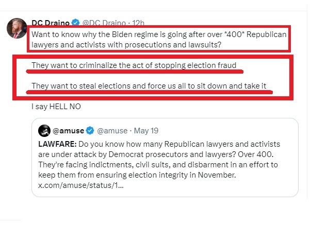
Task: Click the "criminalize the act" underlined sentence
Action: (x=137, y=65)
